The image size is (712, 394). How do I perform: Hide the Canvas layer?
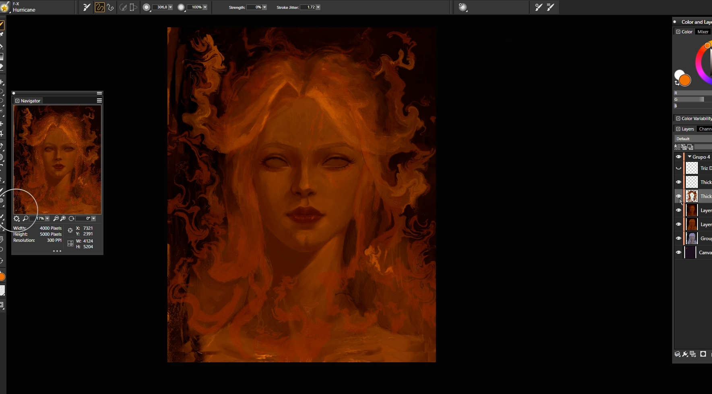(x=679, y=252)
